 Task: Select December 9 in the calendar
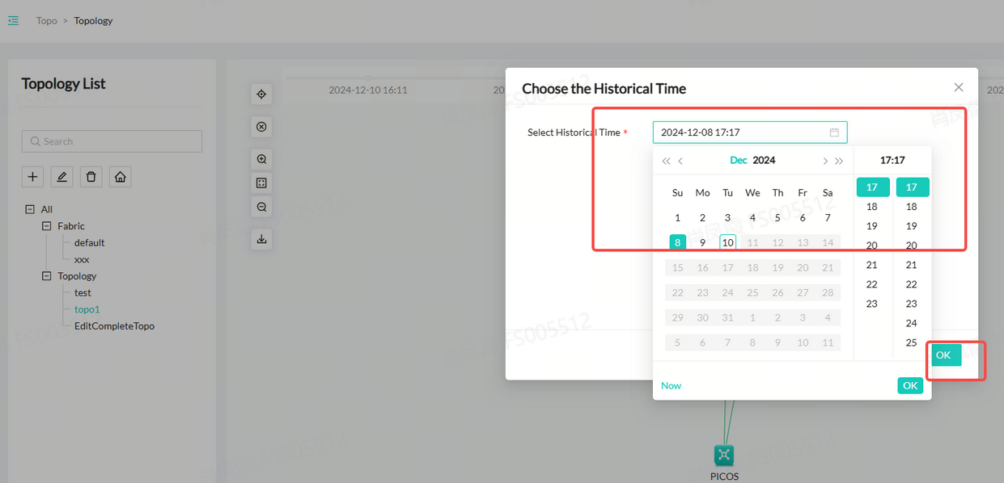[702, 242]
